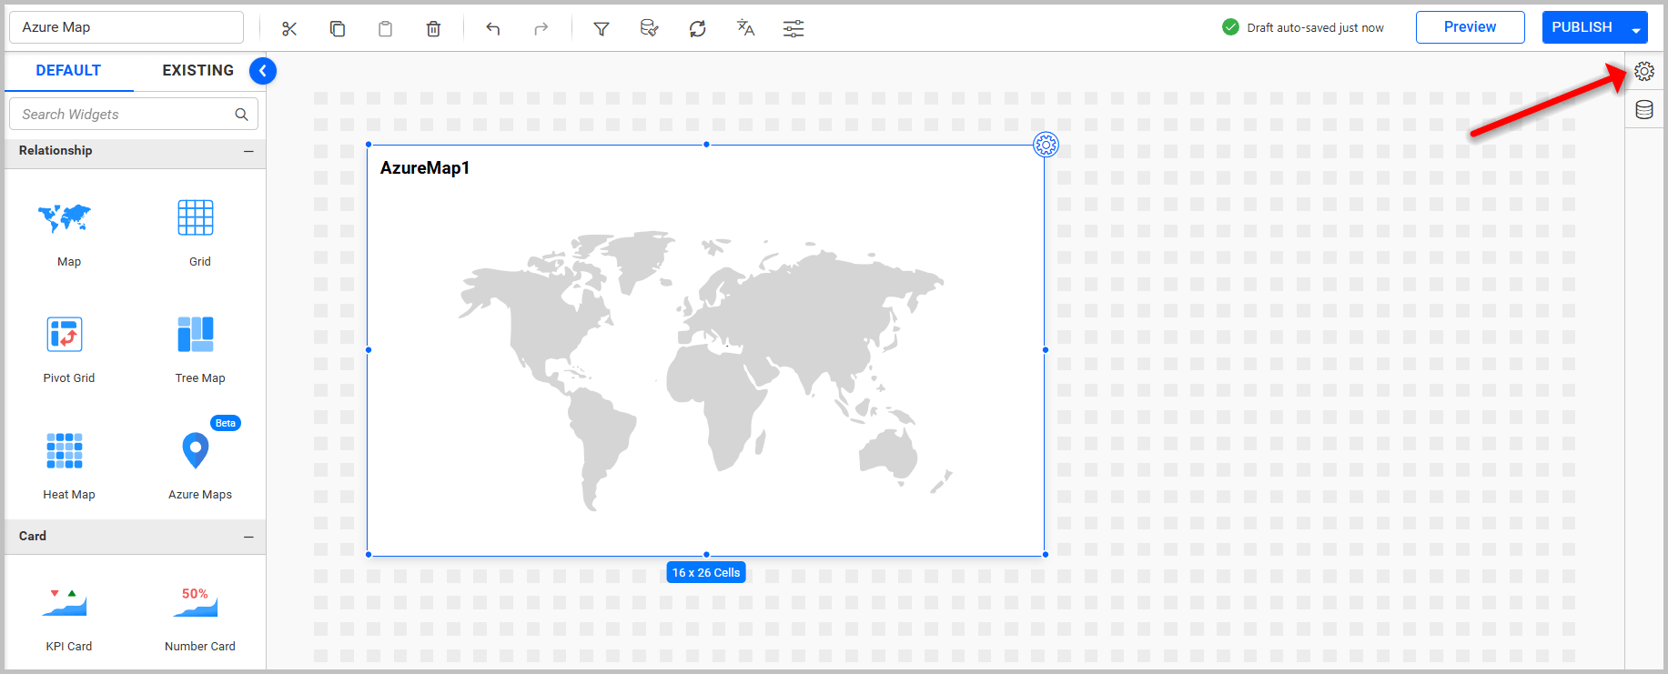Click the Search Widgets input field
Viewport: 1668px width, 674px height.
126,115
